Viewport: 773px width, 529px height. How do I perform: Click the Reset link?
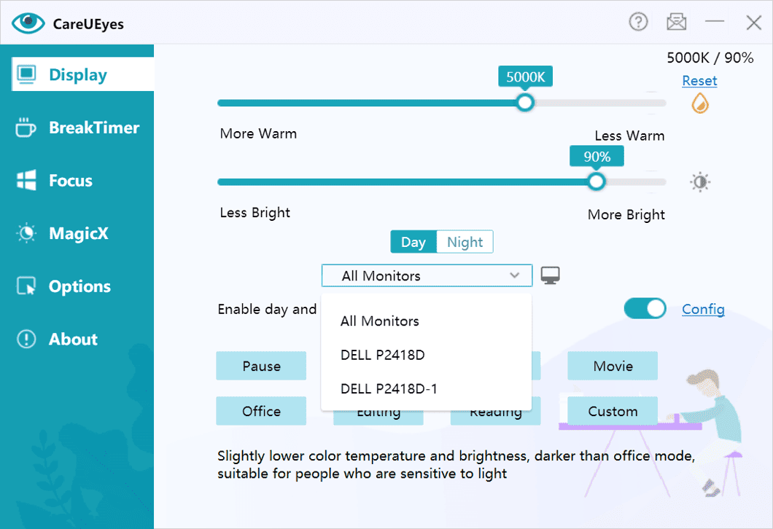(699, 80)
